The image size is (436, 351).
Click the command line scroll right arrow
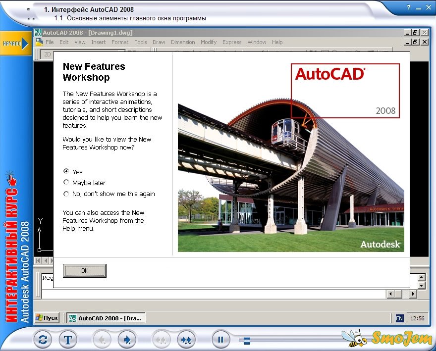pos(413,294)
